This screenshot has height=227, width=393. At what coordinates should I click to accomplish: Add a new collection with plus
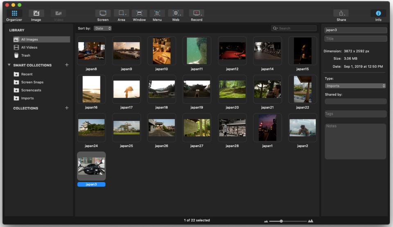point(67,108)
